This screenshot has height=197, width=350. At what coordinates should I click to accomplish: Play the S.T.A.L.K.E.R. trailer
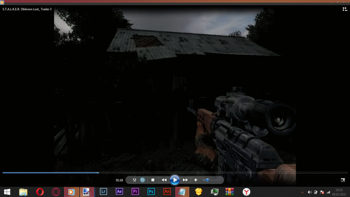tap(175, 180)
